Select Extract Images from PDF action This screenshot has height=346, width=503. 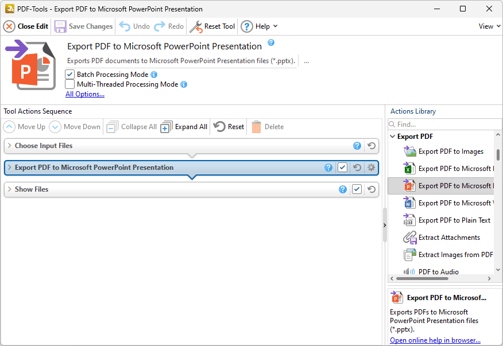[448, 255]
